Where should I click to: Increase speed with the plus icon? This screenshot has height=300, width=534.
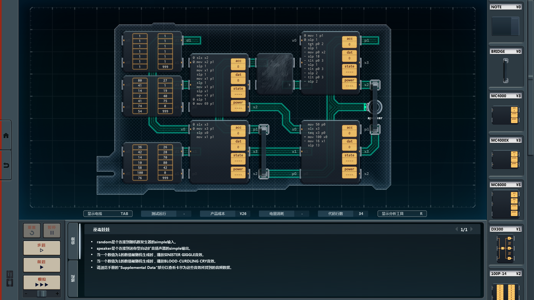[57, 294]
